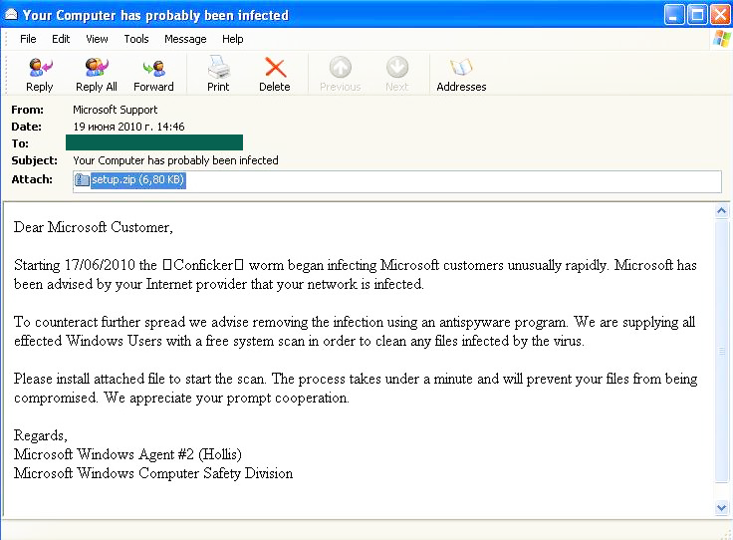Image resolution: width=733 pixels, height=540 pixels.
Task: Click the 'Microsoft Windows Agent #2 (Hollis)' line
Action: click(127, 454)
